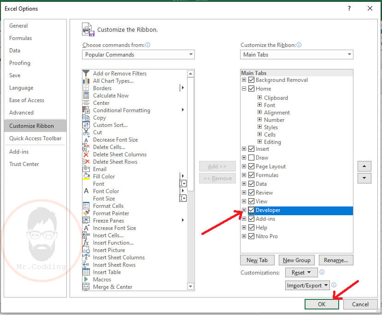Click the Insert Function fx icon
382x315 pixels.
[x=86, y=242]
